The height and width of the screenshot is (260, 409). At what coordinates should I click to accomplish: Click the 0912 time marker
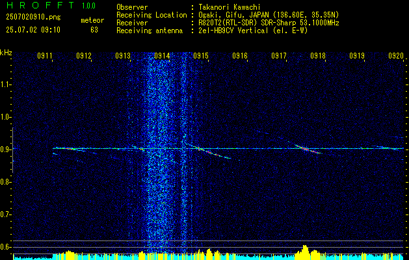84,55
